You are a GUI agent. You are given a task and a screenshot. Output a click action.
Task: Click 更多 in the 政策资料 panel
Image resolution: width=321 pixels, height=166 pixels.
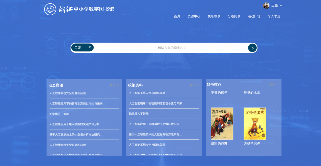(x=194, y=85)
